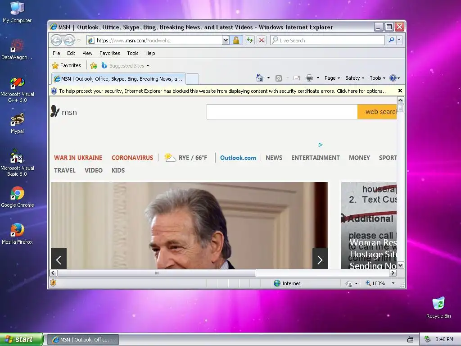The width and height of the screenshot is (461, 346).
Task: Select the DataWagon desktop shortcut
Action: tap(17, 50)
